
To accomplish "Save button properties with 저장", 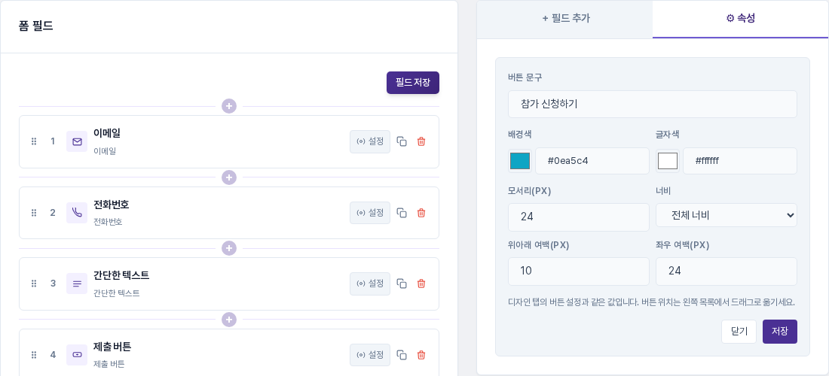I will pos(780,331).
